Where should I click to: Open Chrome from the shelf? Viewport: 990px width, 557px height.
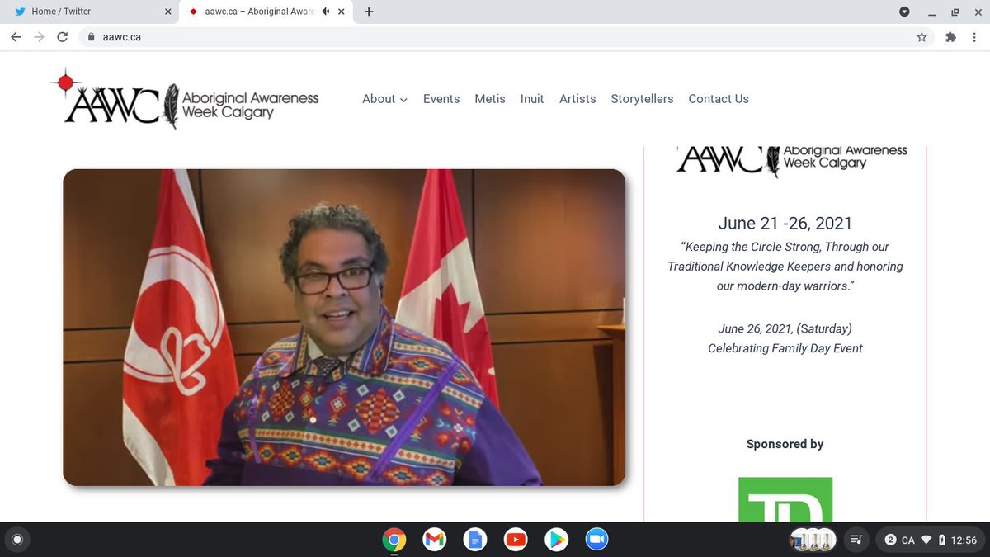(394, 540)
